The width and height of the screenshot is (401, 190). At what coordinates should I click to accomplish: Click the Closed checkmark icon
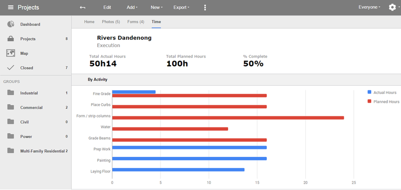[x=11, y=68]
